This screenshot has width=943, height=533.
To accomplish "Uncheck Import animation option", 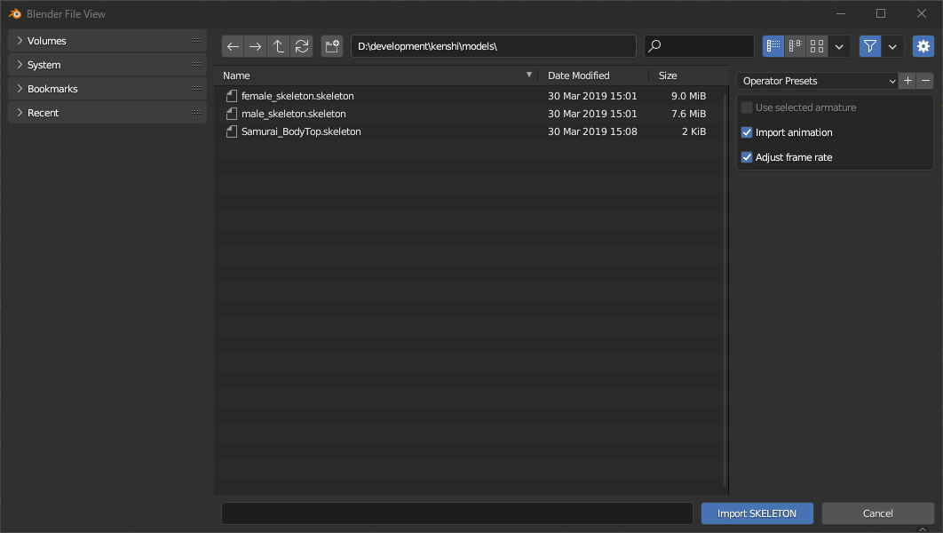I will tap(747, 132).
